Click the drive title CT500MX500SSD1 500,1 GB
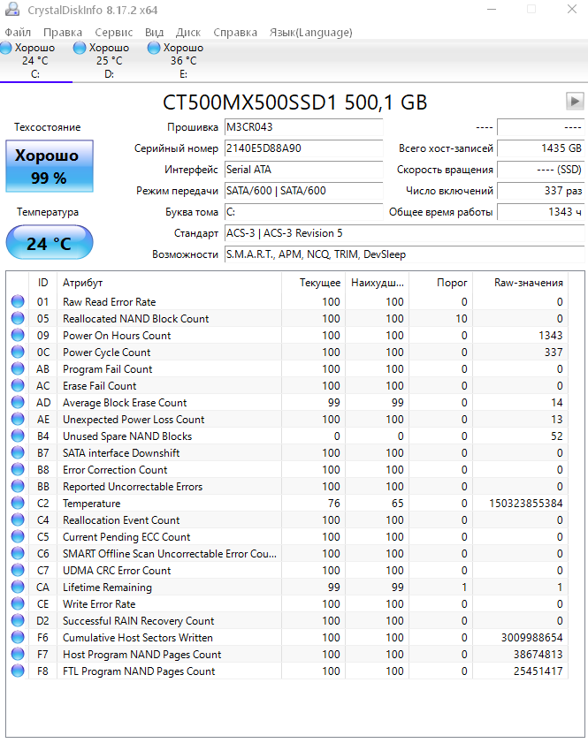The width and height of the screenshot is (588, 743). 295,102
